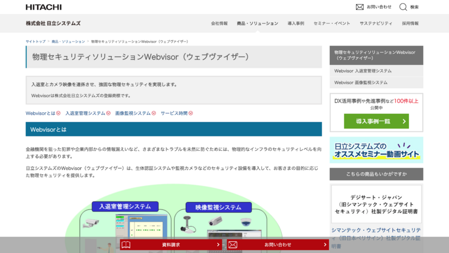The height and width of the screenshot is (253, 449).
Task: Open the セミナー・イベント menu
Action: [x=332, y=24]
